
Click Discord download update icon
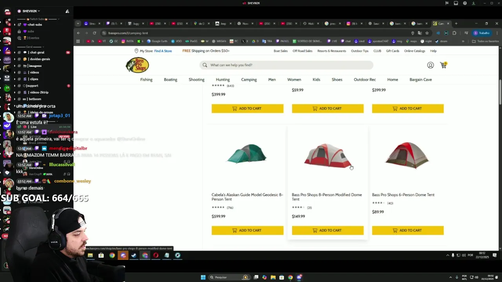coord(473,3)
